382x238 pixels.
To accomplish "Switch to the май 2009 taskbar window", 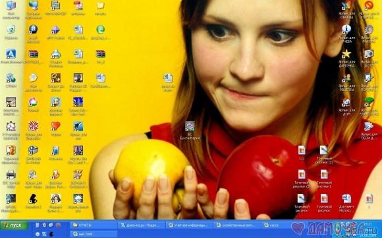I will tap(94, 234).
